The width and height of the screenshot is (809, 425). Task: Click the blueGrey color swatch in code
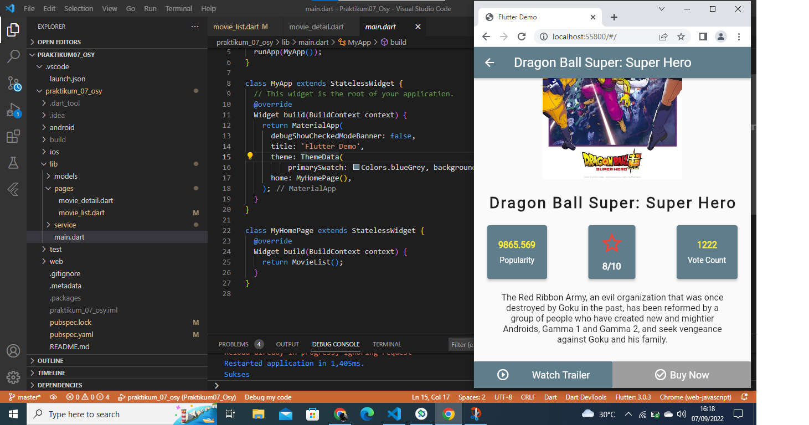click(356, 167)
